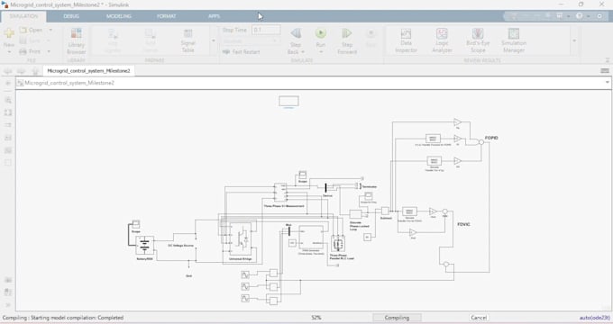Image resolution: width=613 pixels, height=324 pixels.
Task: Expand the Open dropdown arrow
Action: point(50,30)
